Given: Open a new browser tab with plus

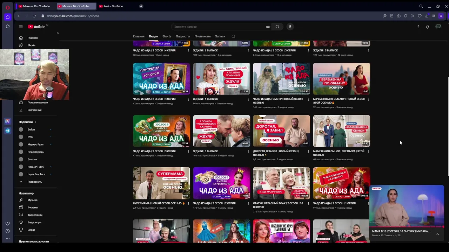Looking at the screenshot, I should [x=141, y=6].
